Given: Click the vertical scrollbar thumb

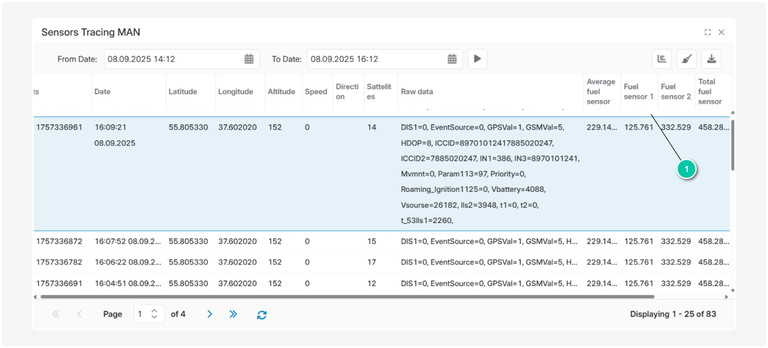Looking at the screenshot, I should coord(732,145).
